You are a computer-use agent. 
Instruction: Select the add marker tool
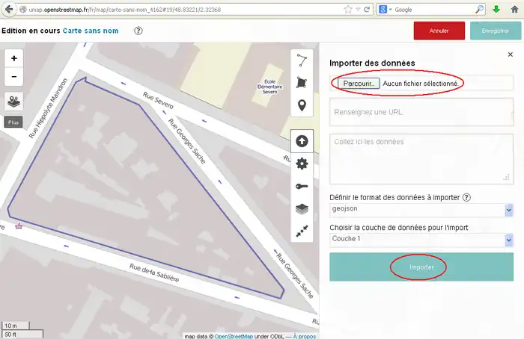click(x=302, y=105)
